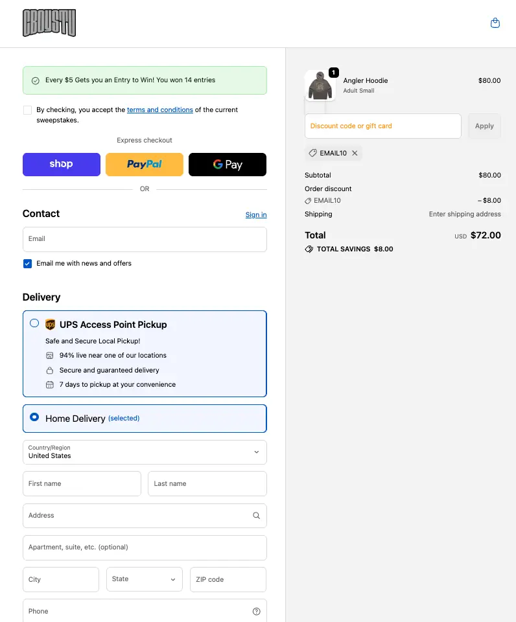The image size is (516, 622).
Task: Click the UPS shield logo icon
Action: [x=51, y=325]
